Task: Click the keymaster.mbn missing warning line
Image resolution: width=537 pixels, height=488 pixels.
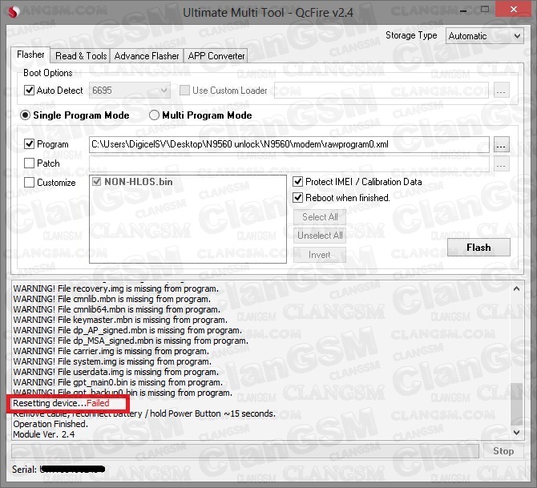Action: [x=120, y=320]
